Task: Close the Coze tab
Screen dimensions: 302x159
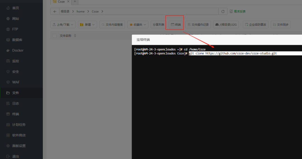Action: pyautogui.click(x=68, y=2)
